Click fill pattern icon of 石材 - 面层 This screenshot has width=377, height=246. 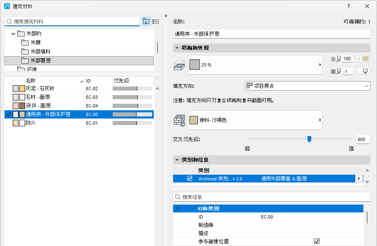tap(16, 97)
